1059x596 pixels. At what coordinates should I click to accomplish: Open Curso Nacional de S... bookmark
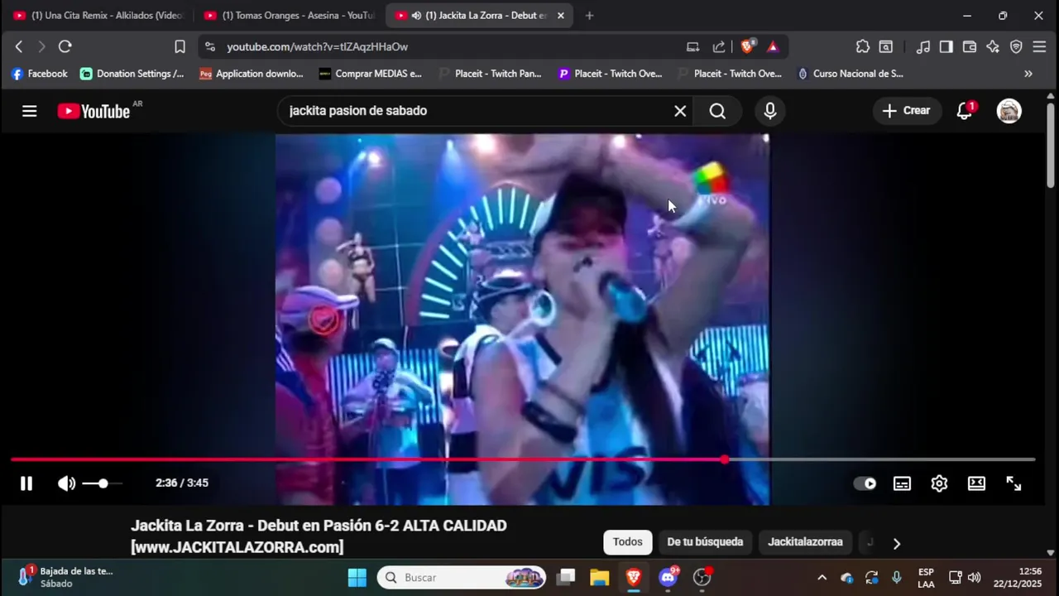tap(850, 74)
